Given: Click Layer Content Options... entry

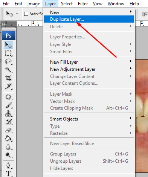Looking at the screenshot, I should tap(89, 83).
